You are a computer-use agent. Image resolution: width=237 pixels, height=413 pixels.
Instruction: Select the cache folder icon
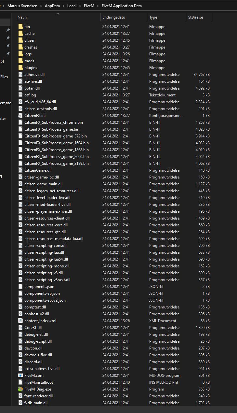(x=20, y=34)
